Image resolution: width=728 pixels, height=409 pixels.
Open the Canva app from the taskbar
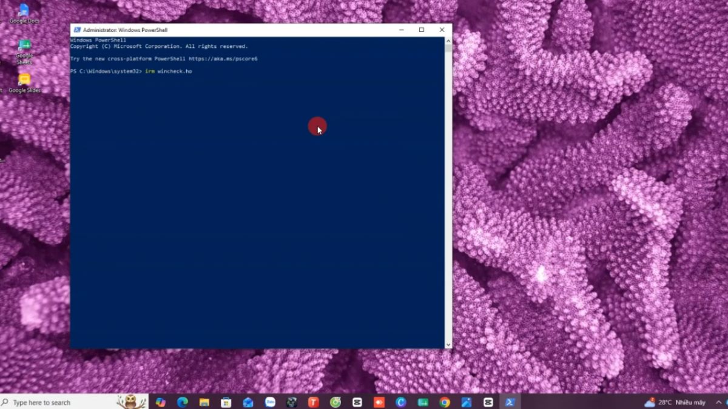pyautogui.click(x=400, y=402)
